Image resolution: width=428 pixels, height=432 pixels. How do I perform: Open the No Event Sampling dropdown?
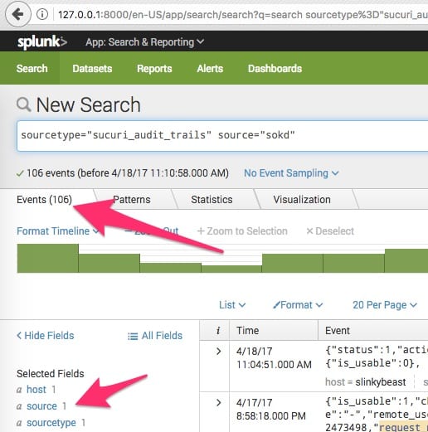[291, 173]
